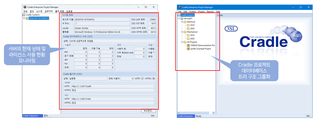Screen dimensions: 316x120
Task: Click the ukvsup01 server icon
Action: tap(182, 19)
